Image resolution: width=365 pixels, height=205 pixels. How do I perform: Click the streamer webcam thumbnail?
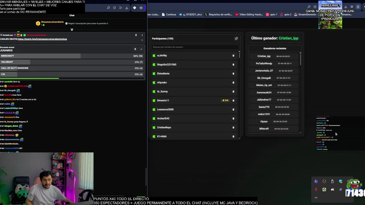pos(47,179)
